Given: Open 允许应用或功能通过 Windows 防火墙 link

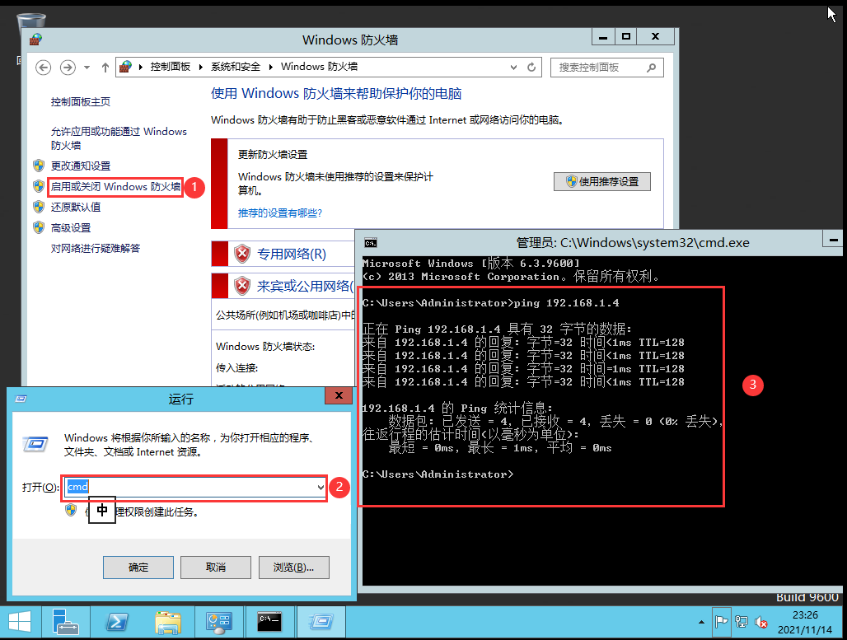Looking at the screenshot, I should [119, 138].
